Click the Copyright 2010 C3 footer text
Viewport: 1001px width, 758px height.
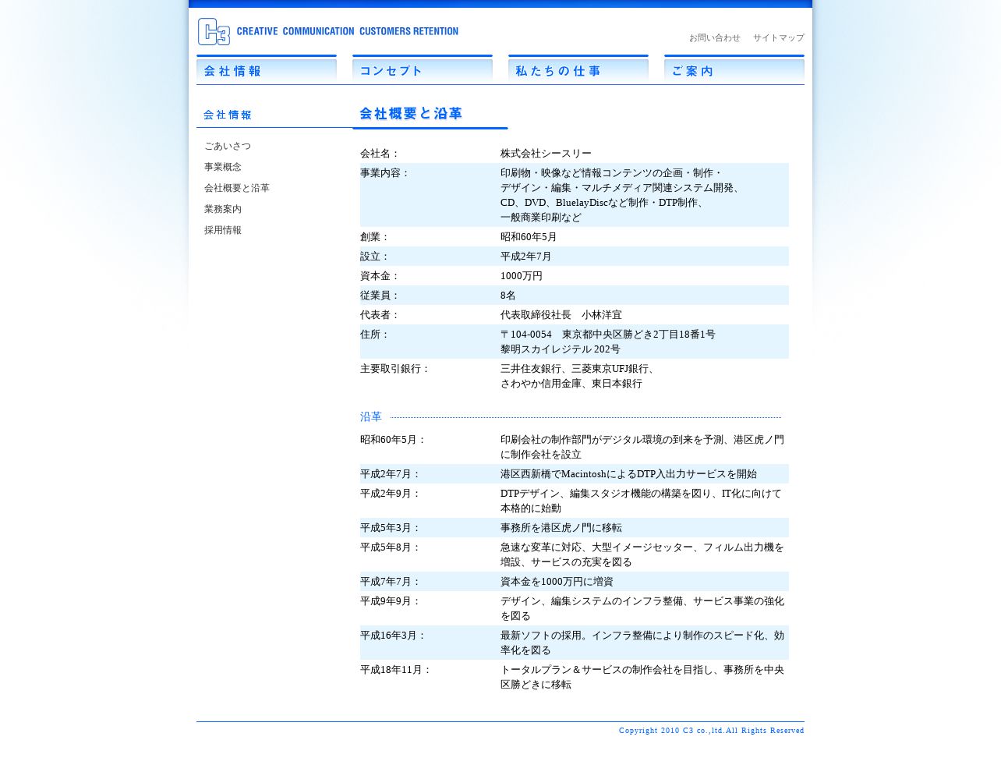(711, 731)
